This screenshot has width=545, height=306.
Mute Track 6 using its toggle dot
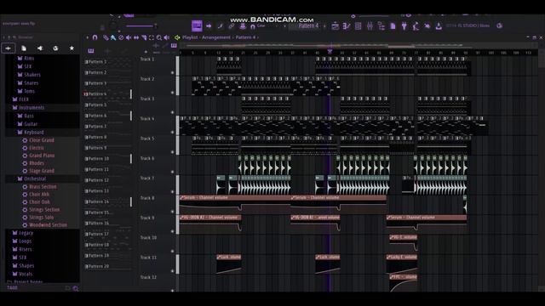[172, 172]
